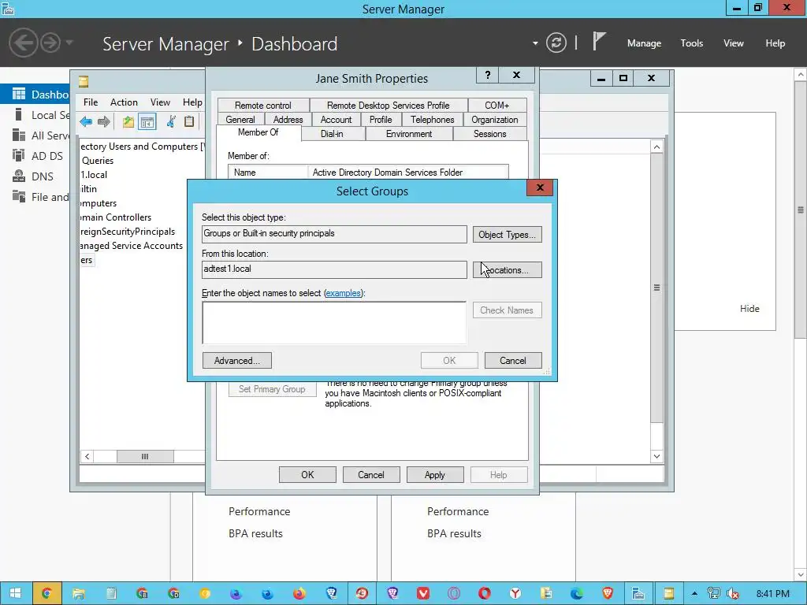Open the Server Manager Manage menu

(644, 43)
